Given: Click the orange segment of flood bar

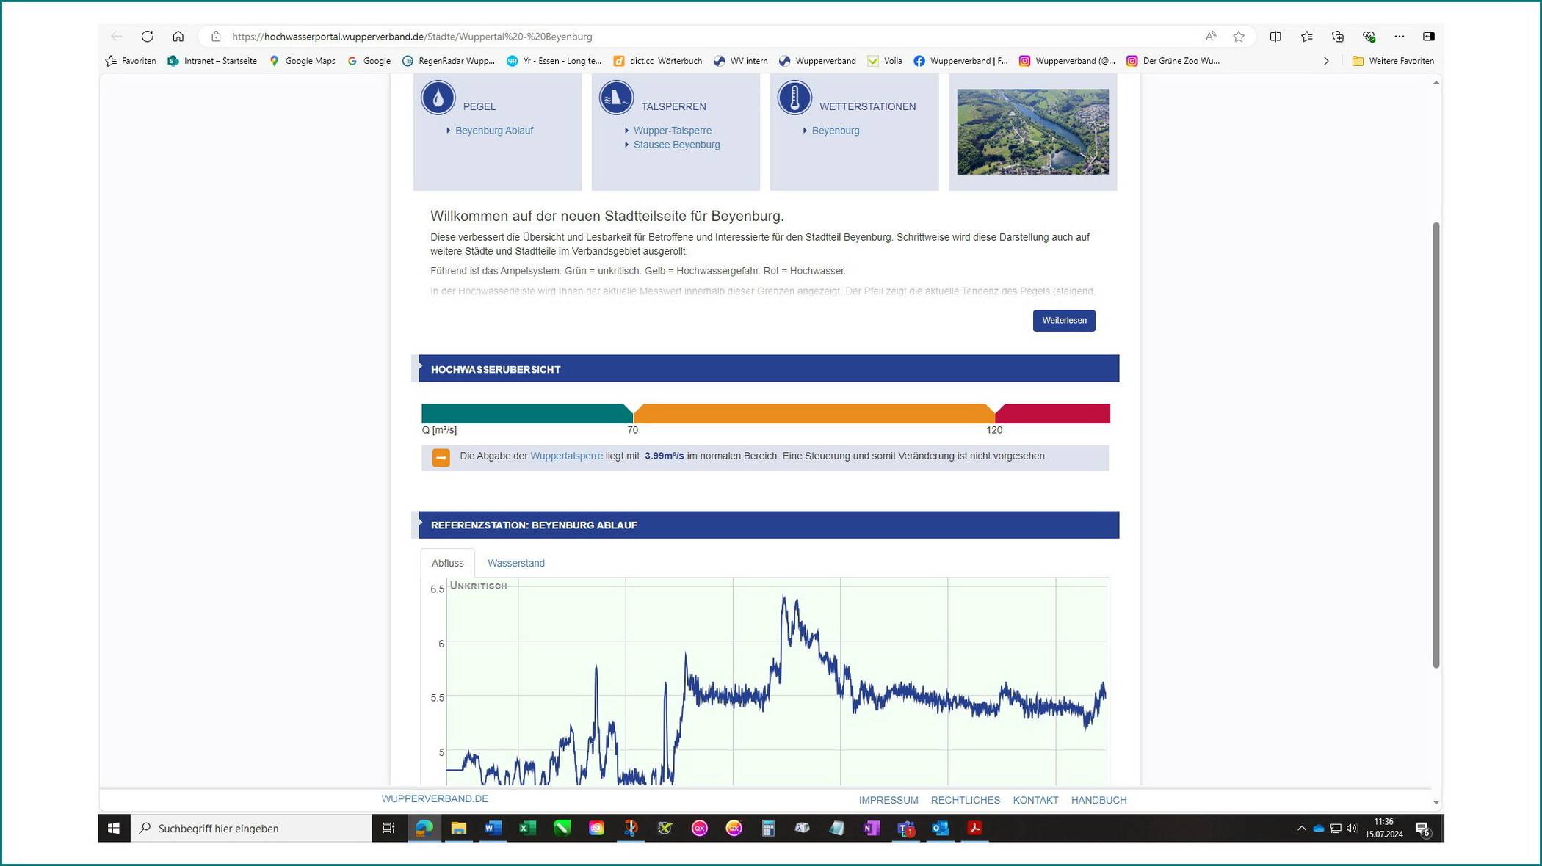Looking at the screenshot, I should point(813,413).
